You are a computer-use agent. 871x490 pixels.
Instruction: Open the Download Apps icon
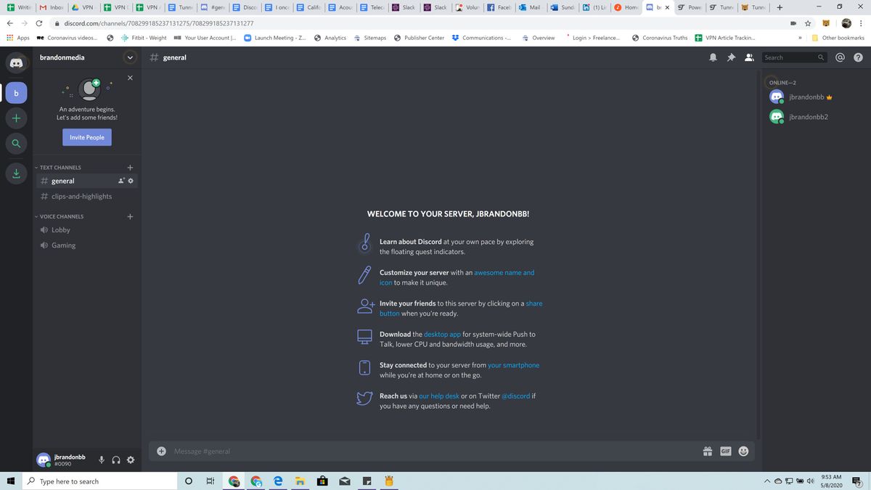(16, 173)
